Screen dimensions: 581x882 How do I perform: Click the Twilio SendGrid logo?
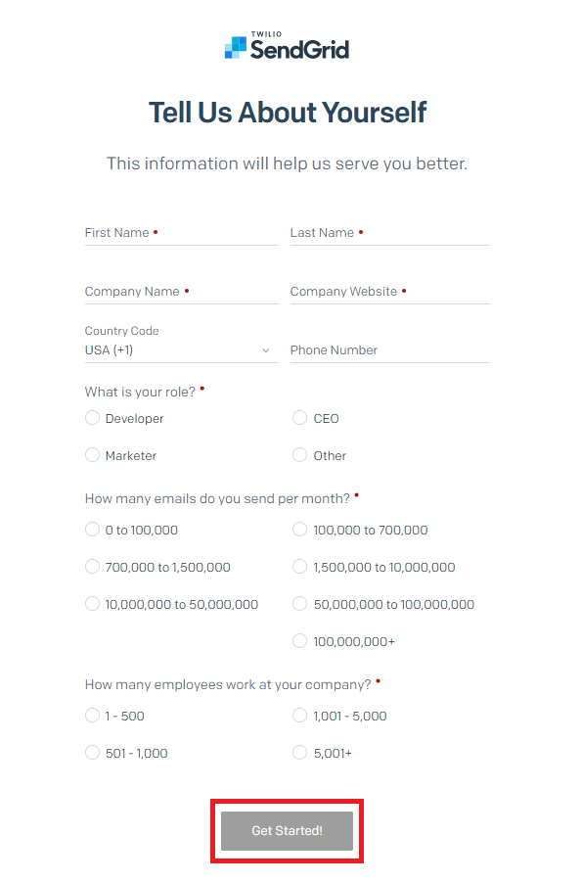[x=288, y=46]
